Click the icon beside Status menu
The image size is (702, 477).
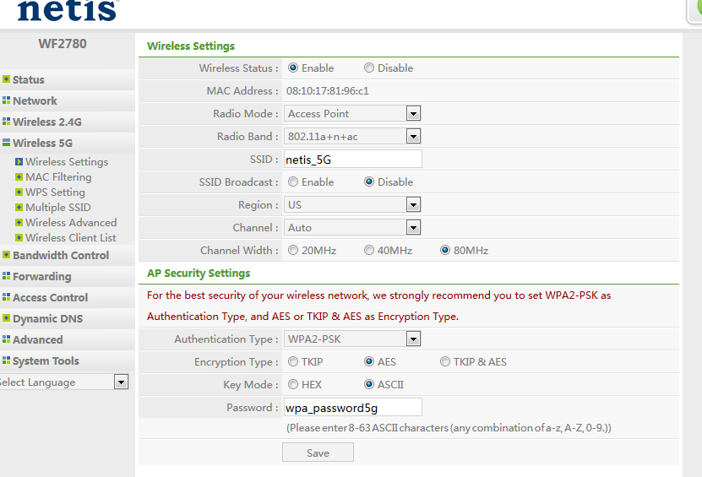6,79
